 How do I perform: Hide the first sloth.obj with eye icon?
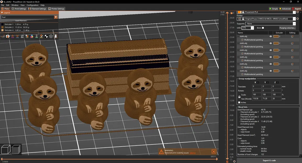tap(271, 37)
